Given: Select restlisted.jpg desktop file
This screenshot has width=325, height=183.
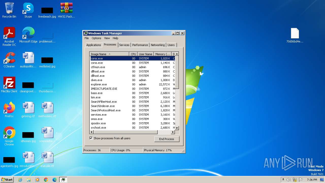Looking at the screenshot, I should coord(47,62).
